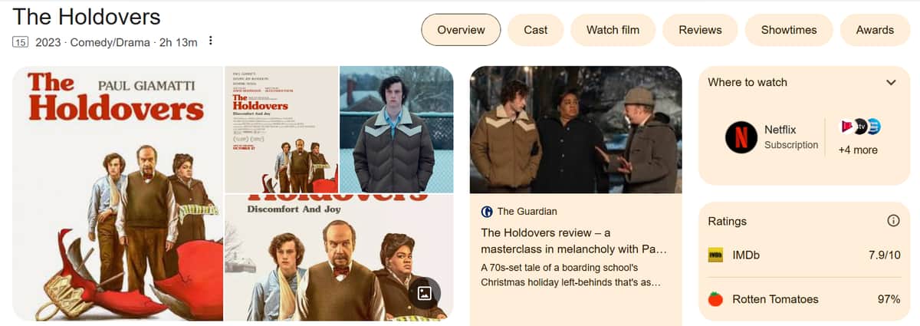Open the three-dot more options menu
Viewport: 920px width, 326px height.
click(x=211, y=41)
